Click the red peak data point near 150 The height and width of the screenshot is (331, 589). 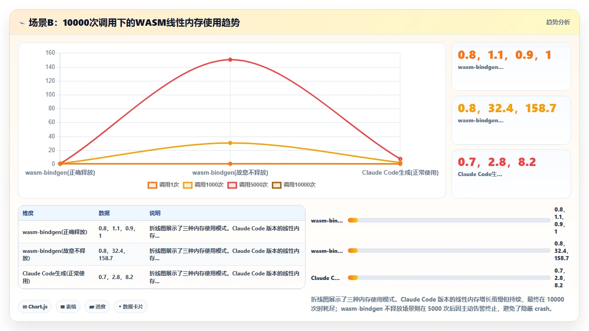tap(230, 60)
